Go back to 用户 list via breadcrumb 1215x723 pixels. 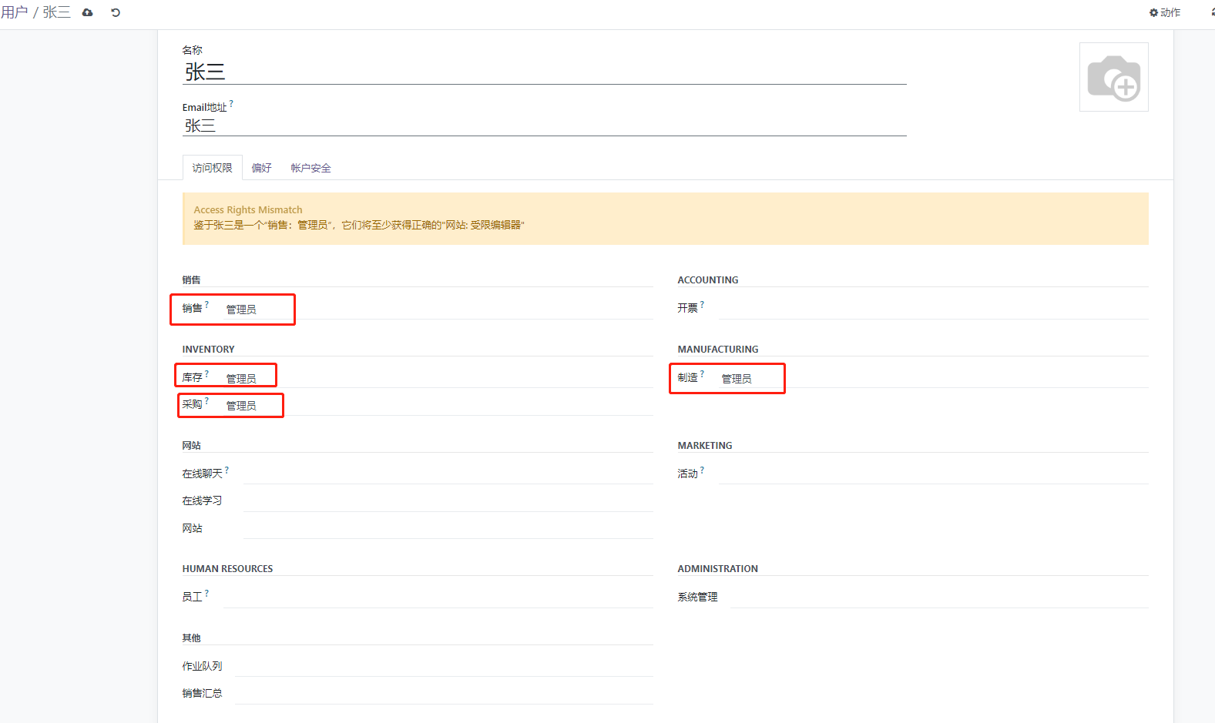[15, 12]
